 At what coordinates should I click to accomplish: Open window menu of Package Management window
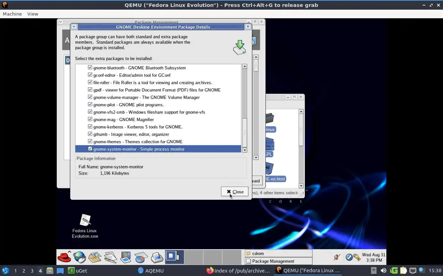(x=60, y=22)
